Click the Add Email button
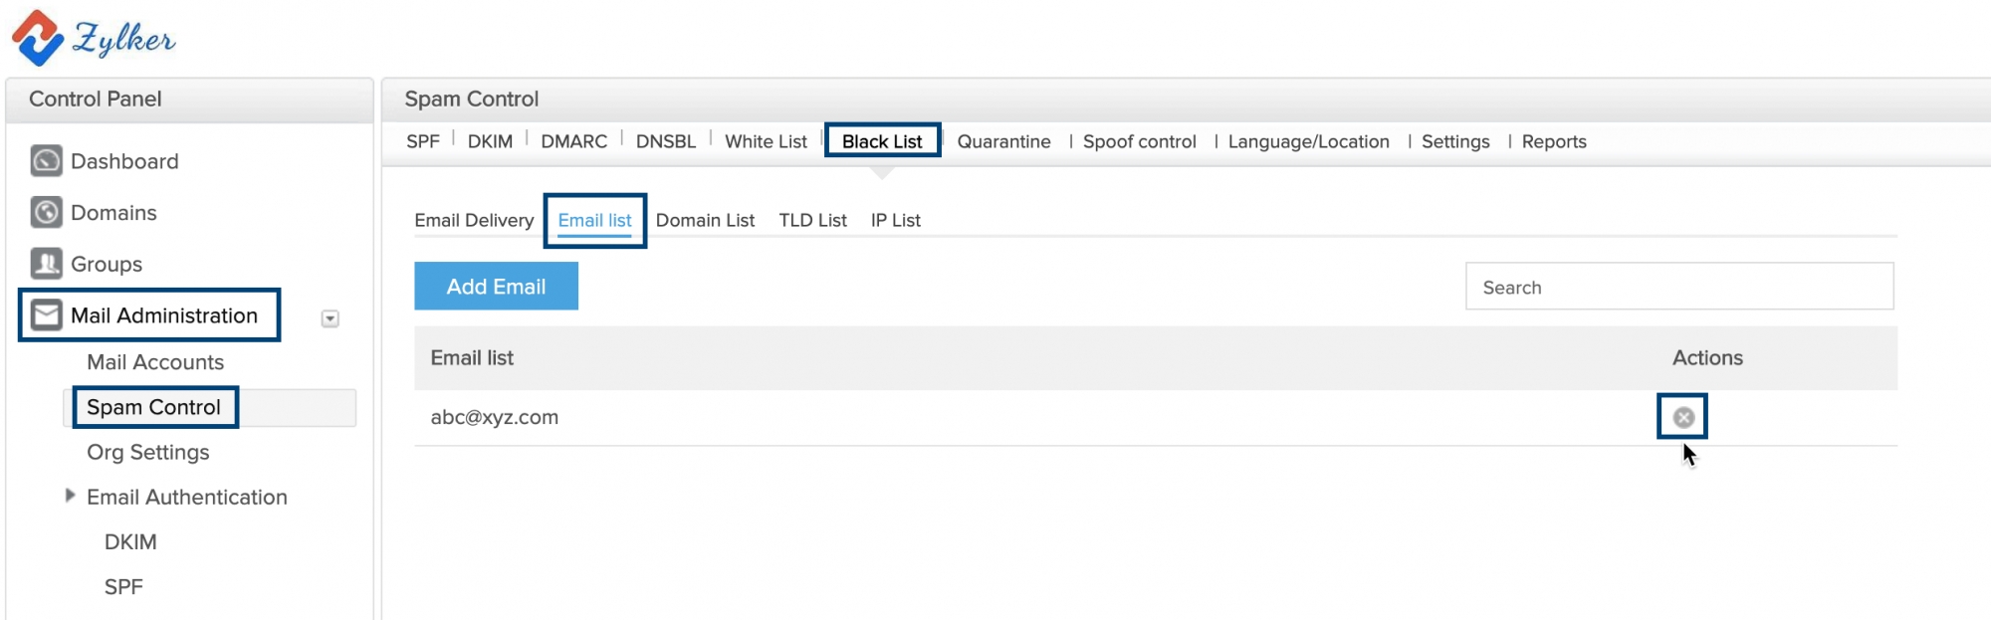The image size is (1991, 620). (x=496, y=286)
